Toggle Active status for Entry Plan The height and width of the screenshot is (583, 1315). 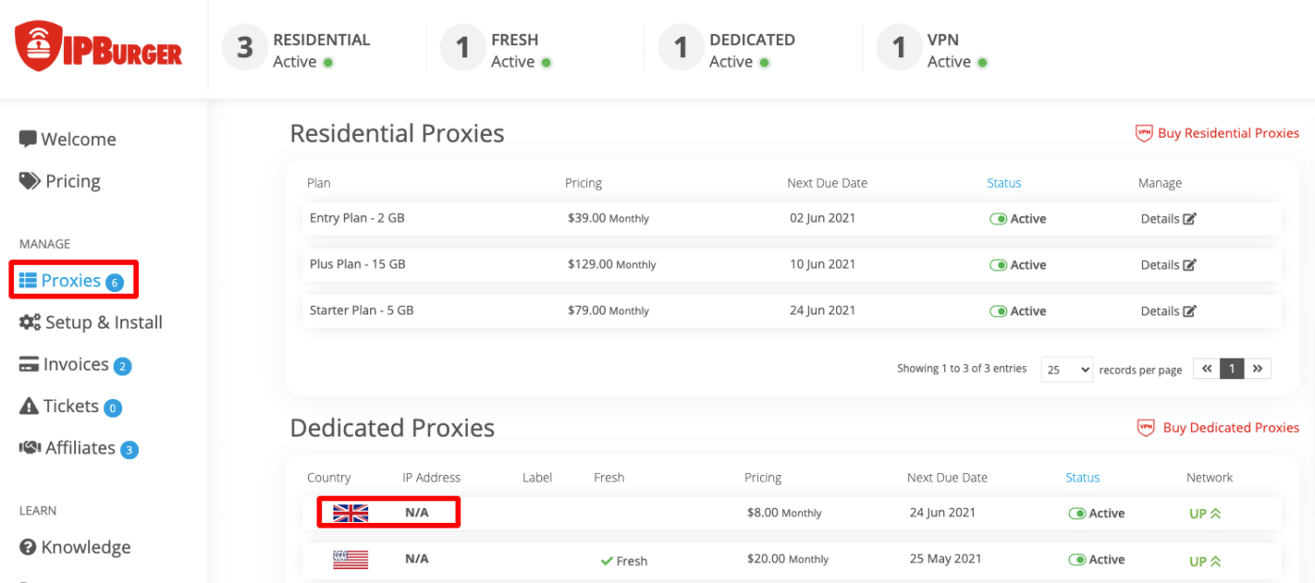(x=998, y=219)
